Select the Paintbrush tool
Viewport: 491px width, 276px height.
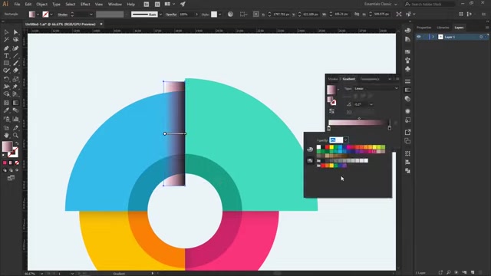[x=15, y=63]
